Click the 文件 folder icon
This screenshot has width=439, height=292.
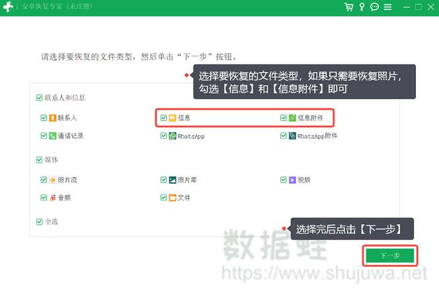coord(173,198)
